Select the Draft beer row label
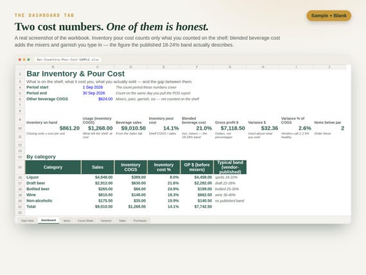 tap(36, 183)
